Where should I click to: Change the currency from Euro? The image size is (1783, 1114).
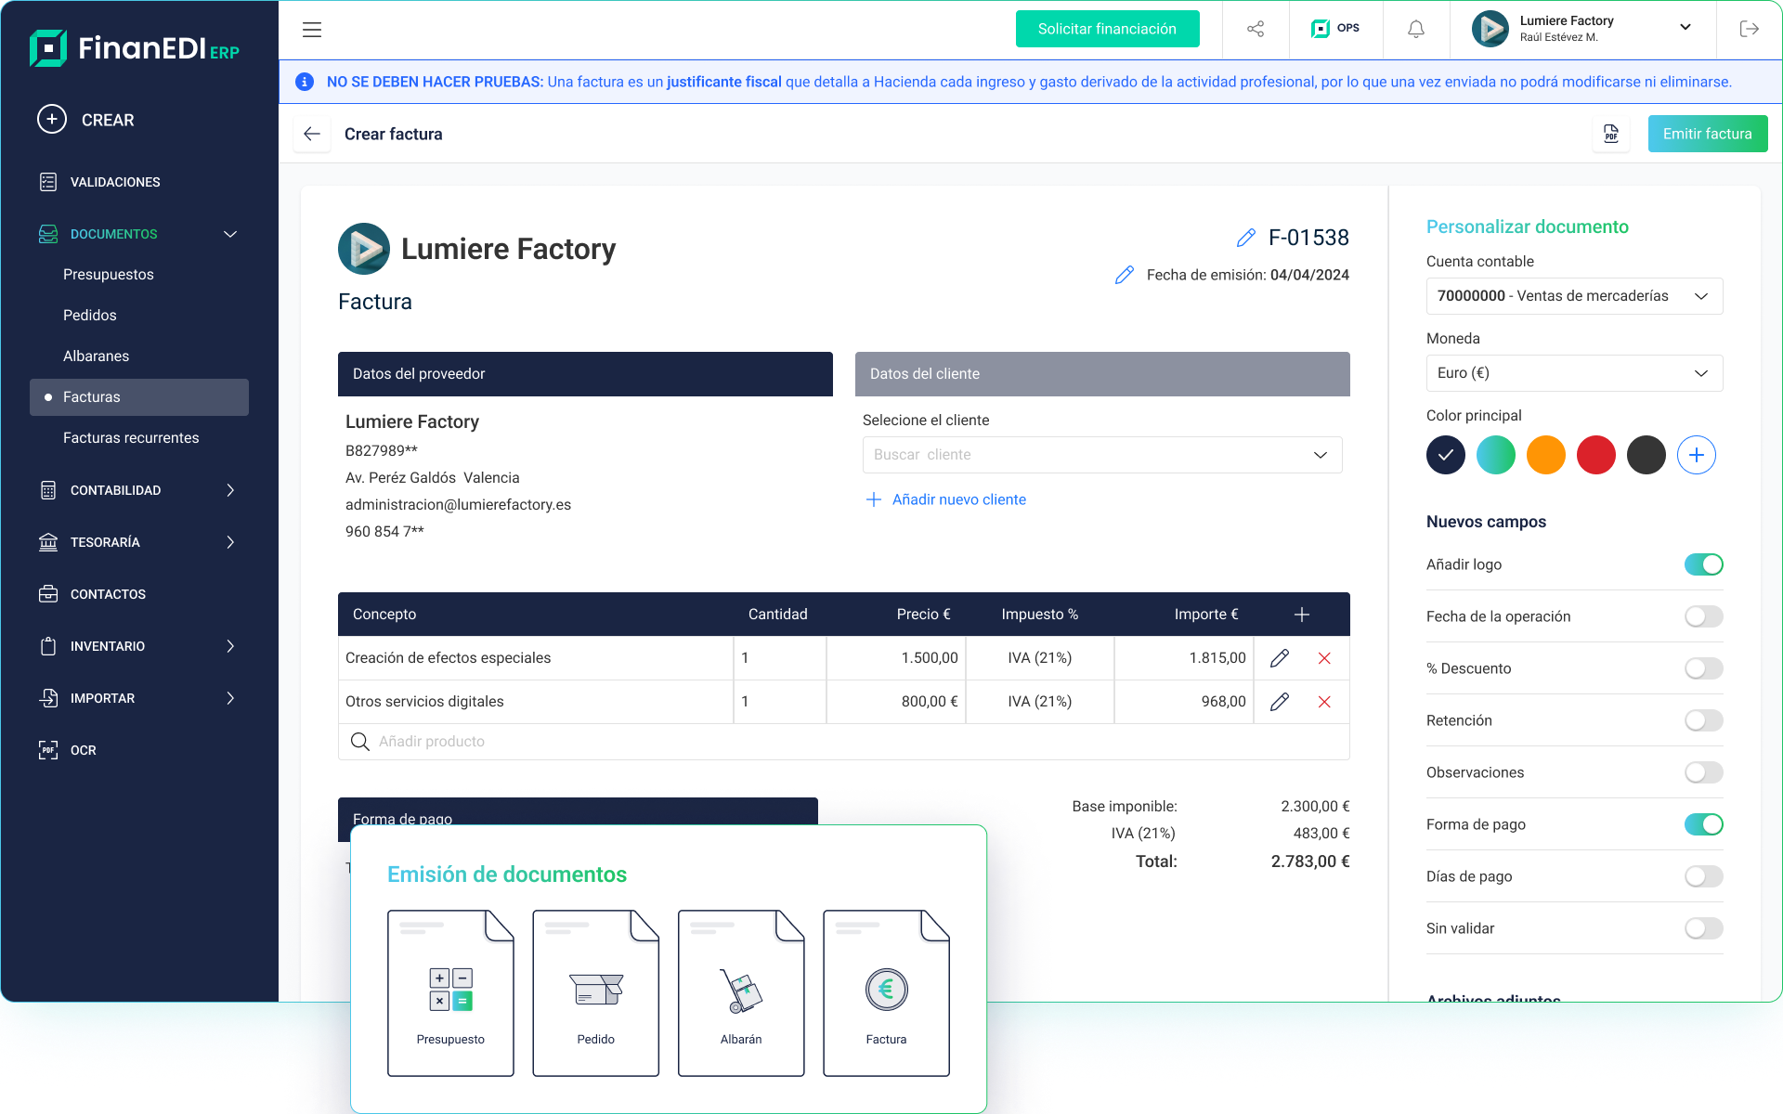pyautogui.click(x=1573, y=372)
